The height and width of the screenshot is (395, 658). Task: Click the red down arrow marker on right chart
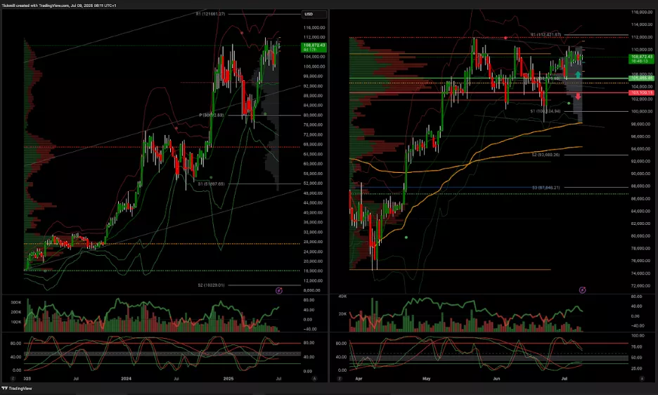(578, 96)
